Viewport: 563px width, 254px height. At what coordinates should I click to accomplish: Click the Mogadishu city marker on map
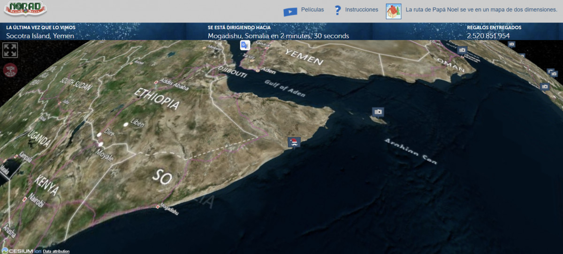[157, 207]
